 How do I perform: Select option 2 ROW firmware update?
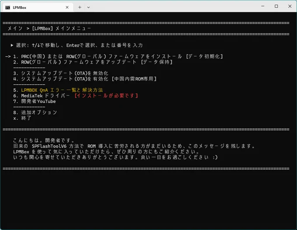click(93, 62)
